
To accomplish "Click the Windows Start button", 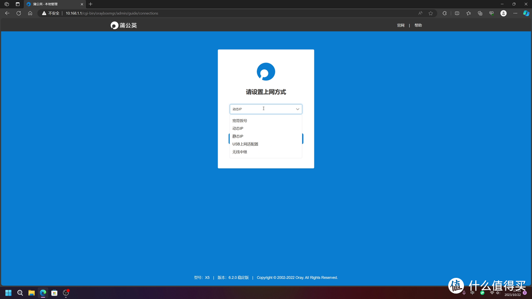I will 8,293.
